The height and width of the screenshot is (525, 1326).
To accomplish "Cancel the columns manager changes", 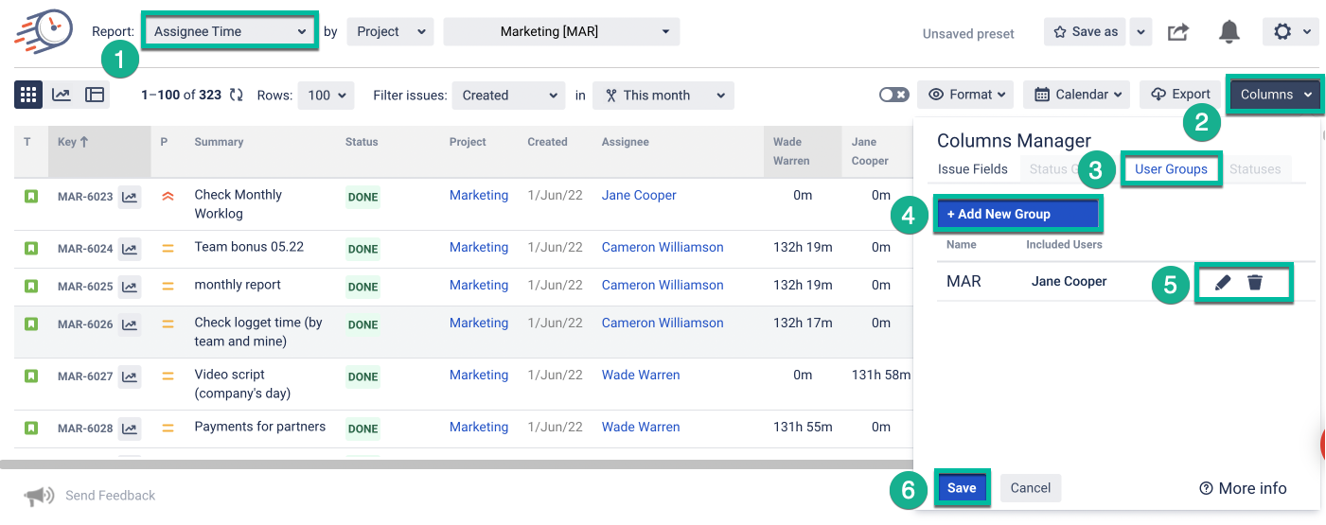I will pos(1031,488).
